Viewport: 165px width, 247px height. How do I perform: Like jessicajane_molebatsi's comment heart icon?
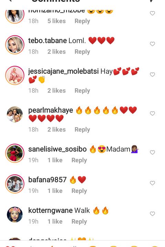[x=152, y=74]
